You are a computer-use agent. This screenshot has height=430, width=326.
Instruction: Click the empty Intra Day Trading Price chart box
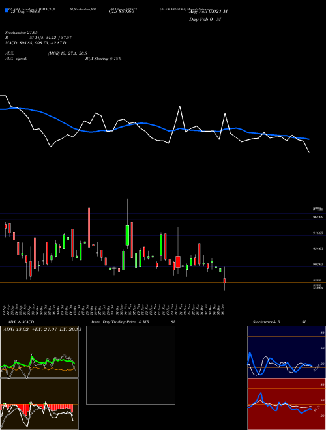(x=130, y=365)
